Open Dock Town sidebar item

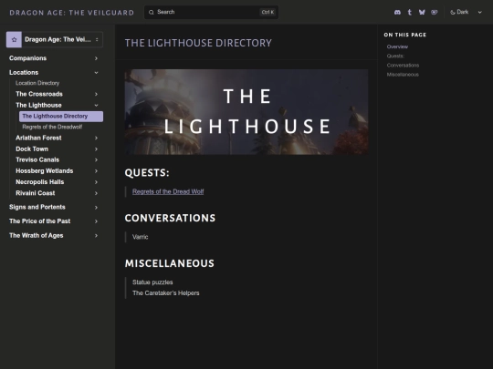click(32, 149)
